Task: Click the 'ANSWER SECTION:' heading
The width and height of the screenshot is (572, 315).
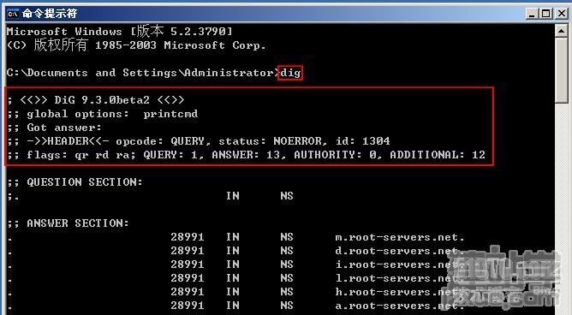Action: (x=69, y=223)
